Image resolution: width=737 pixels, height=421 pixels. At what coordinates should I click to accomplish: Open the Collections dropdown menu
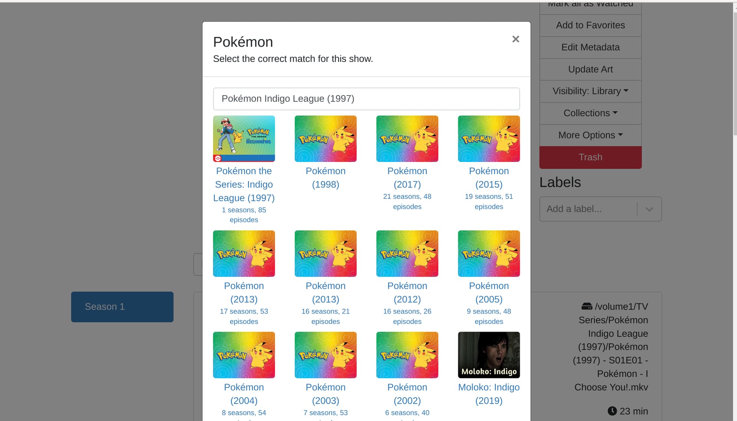click(x=590, y=113)
